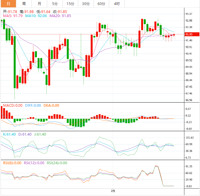Switch to the 日 daily chart tab

[x=8, y=4]
